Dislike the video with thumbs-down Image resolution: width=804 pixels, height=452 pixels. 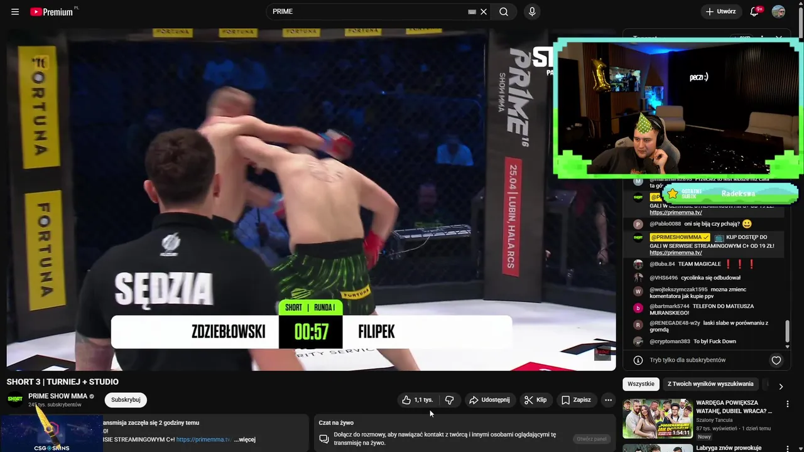[450, 400]
